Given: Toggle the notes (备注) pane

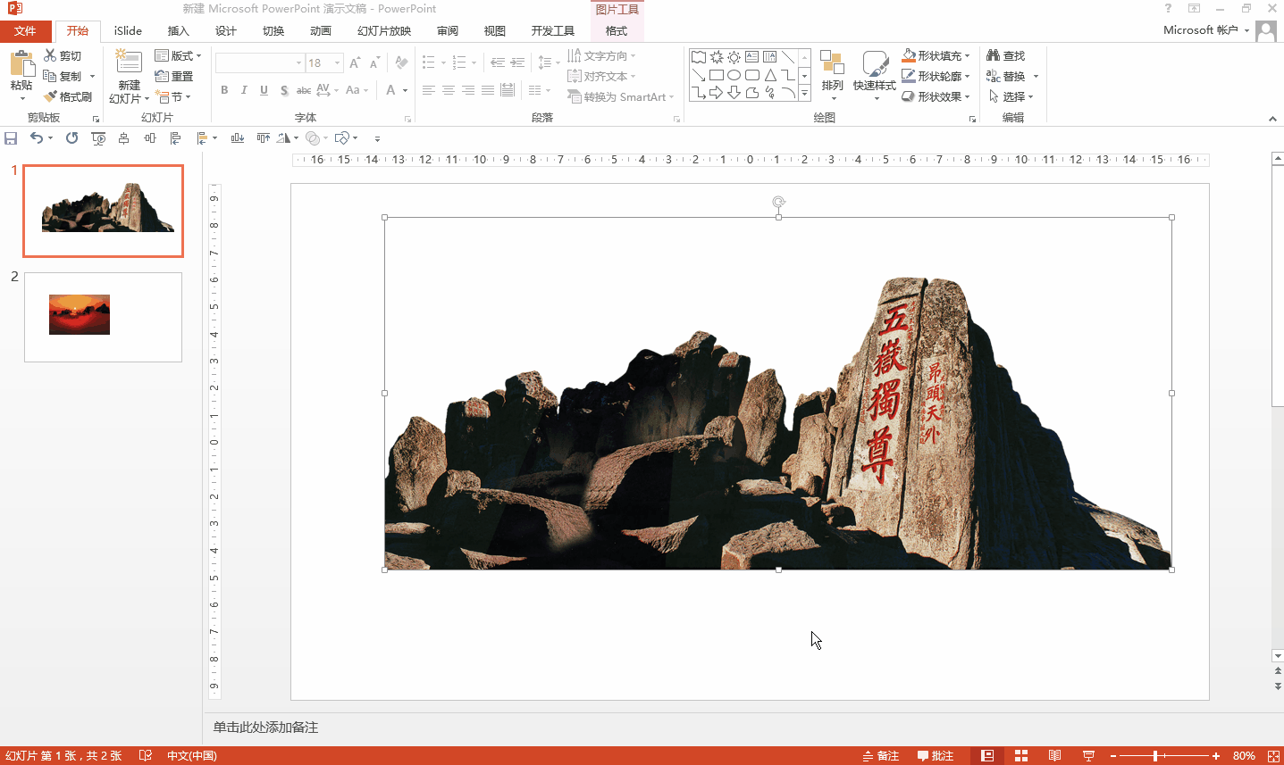Looking at the screenshot, I should (x=881, y=756).
